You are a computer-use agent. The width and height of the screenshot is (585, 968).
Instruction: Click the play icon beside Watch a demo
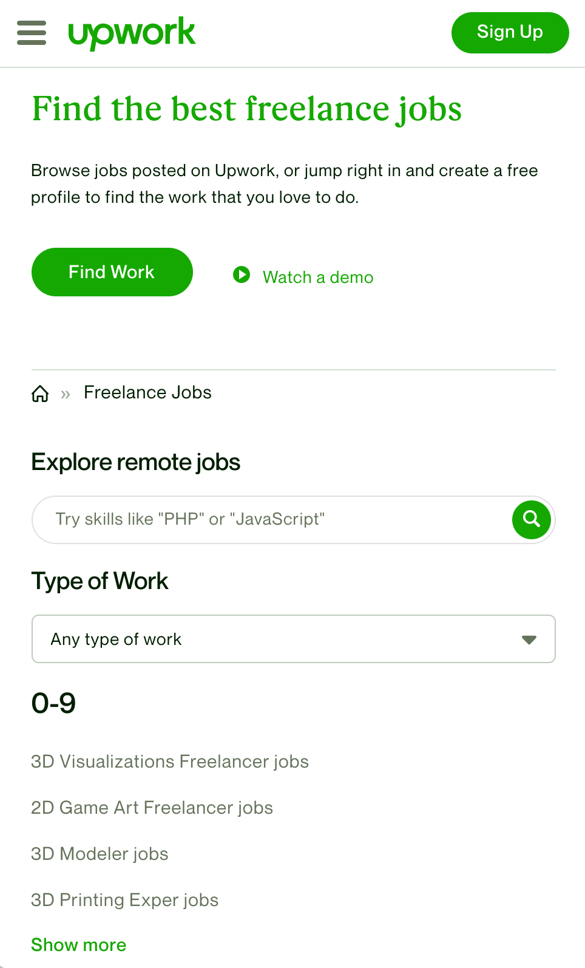242,275
